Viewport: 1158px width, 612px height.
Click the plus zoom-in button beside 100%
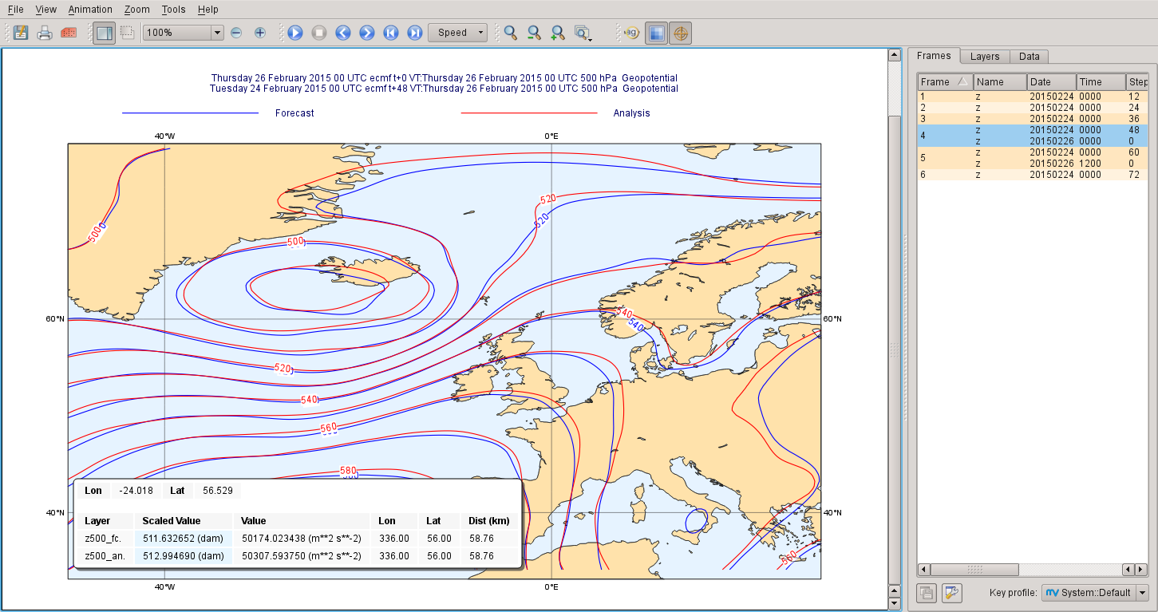(260, 33)
